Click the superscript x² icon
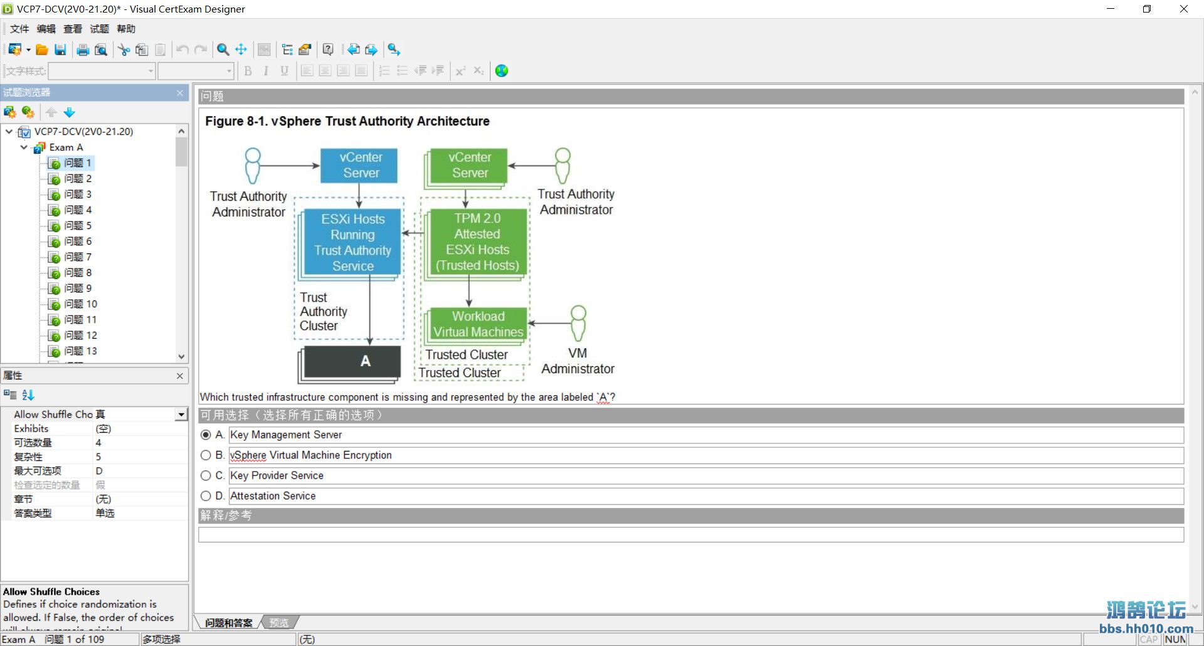The width and height of the screenshot is (1204, 646). (x=460, y=71)
